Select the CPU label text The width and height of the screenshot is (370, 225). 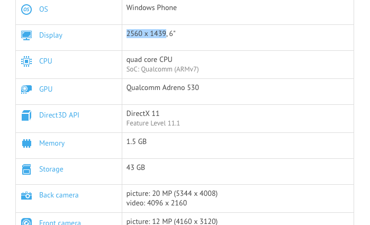[x=46, y=61]
